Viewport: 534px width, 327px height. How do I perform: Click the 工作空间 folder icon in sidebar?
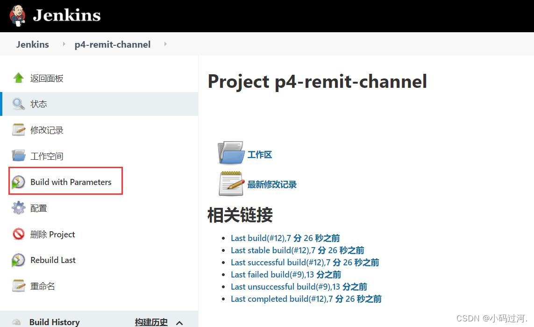click(x=18, y=156)
